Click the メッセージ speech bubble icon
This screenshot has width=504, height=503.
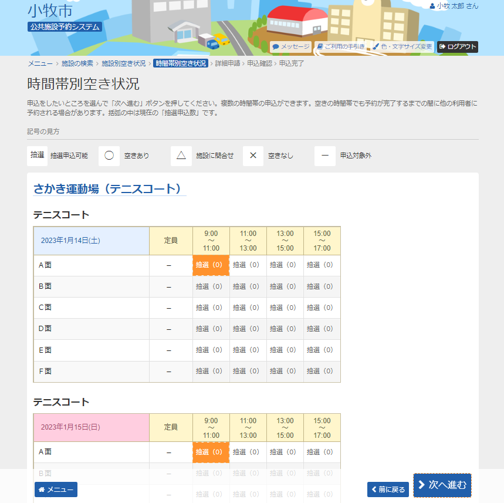coord(276,47)
